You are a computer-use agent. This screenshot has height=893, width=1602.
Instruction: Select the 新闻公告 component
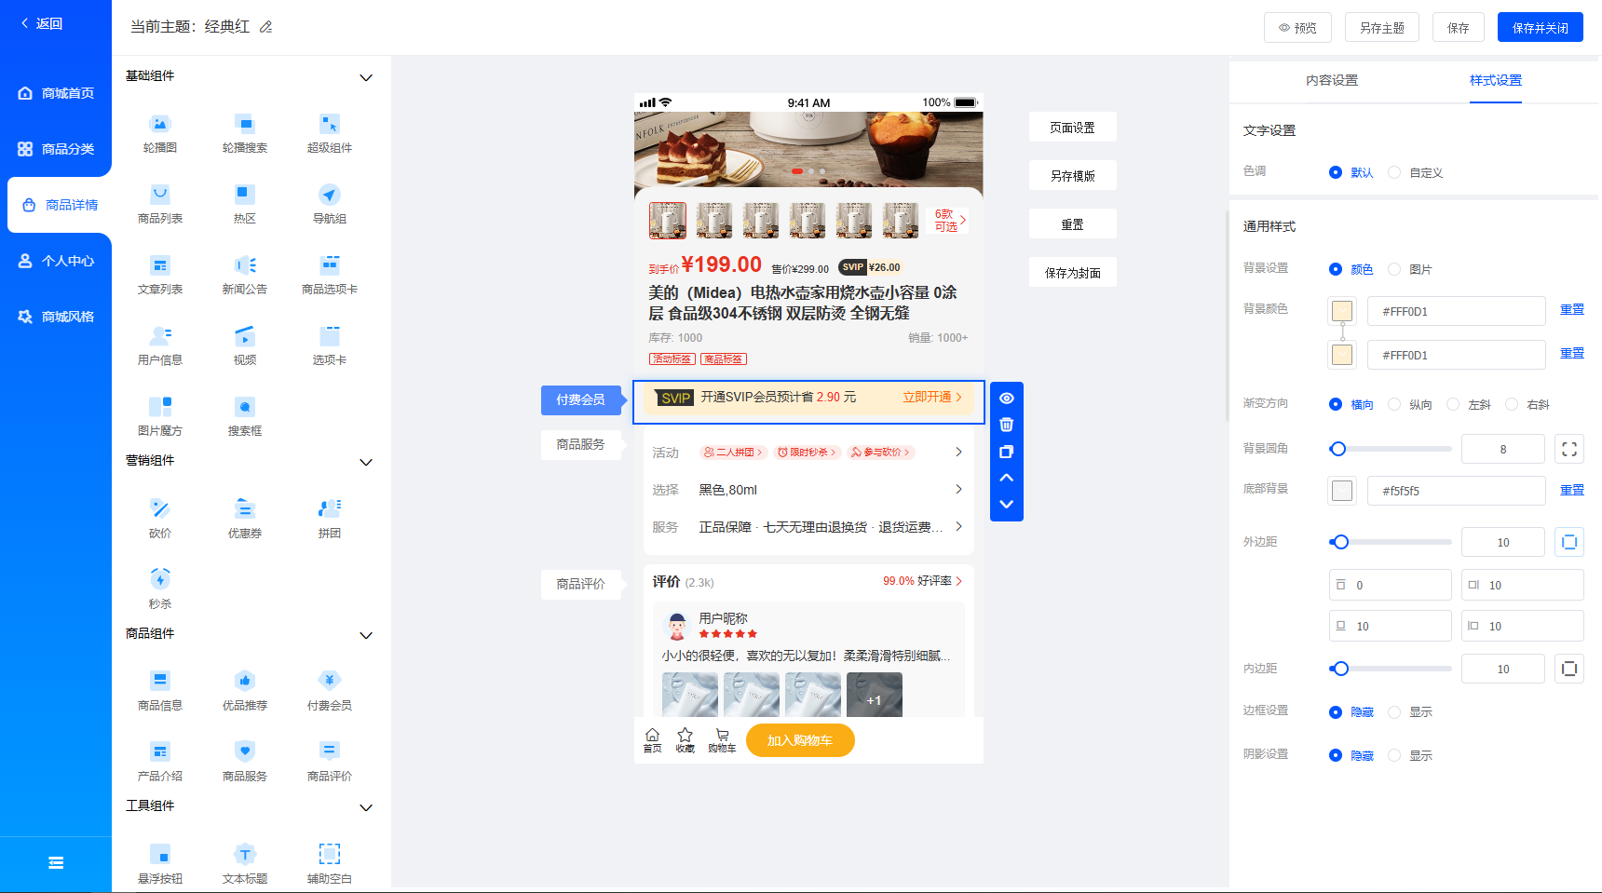click(x=245, y=276)
